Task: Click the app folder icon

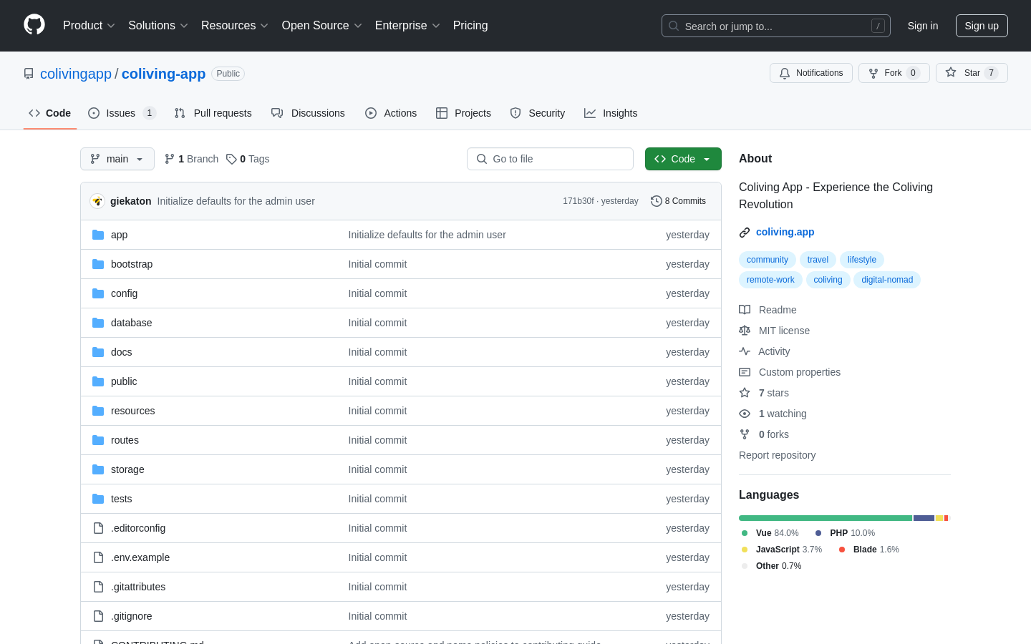Action: pos(98,235)
